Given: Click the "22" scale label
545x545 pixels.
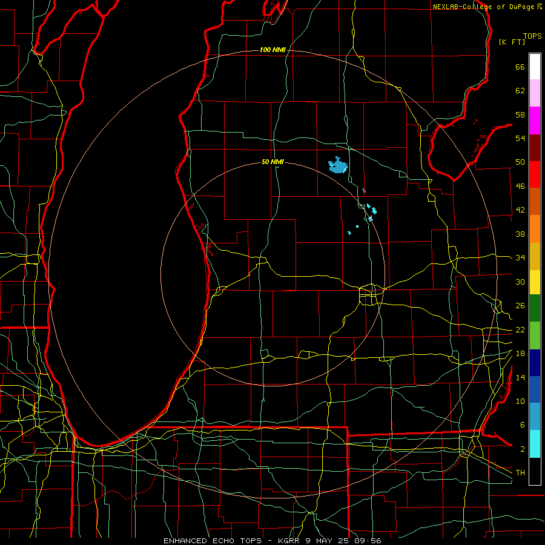Looking at the screenshot, I should click(x=520, y=330).
